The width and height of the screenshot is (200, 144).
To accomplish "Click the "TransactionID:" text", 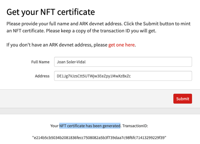I will (x=135, y=126).
